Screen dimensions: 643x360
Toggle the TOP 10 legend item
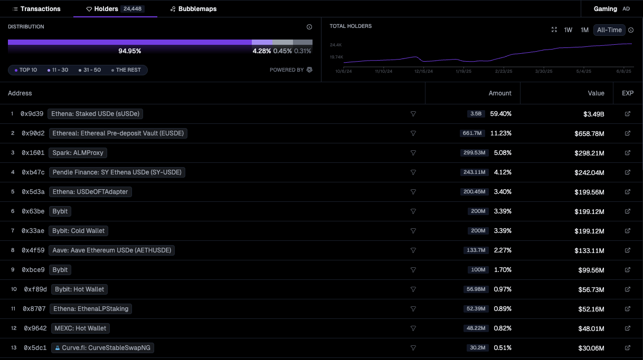click(x=26, y=70)
